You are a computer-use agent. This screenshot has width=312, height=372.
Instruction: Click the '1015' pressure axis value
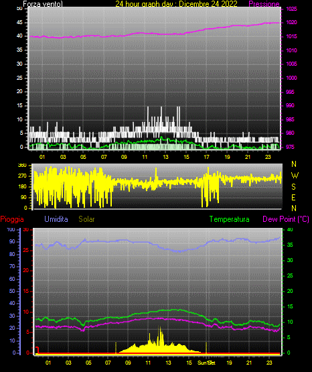[x=291, y=37]
